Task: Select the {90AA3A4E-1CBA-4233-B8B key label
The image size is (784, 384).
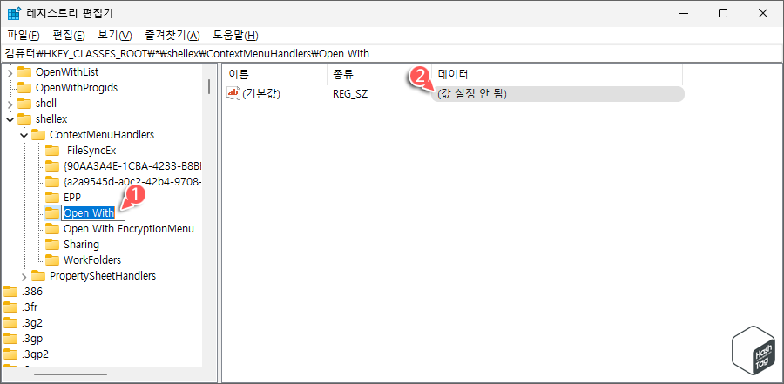Action: (x=132, y=166)
